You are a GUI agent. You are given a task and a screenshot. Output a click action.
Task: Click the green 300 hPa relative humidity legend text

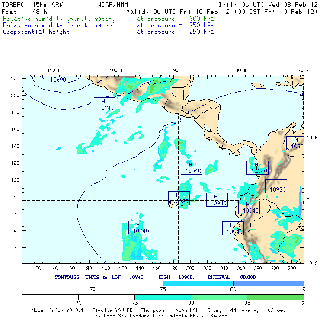[59, 19]
